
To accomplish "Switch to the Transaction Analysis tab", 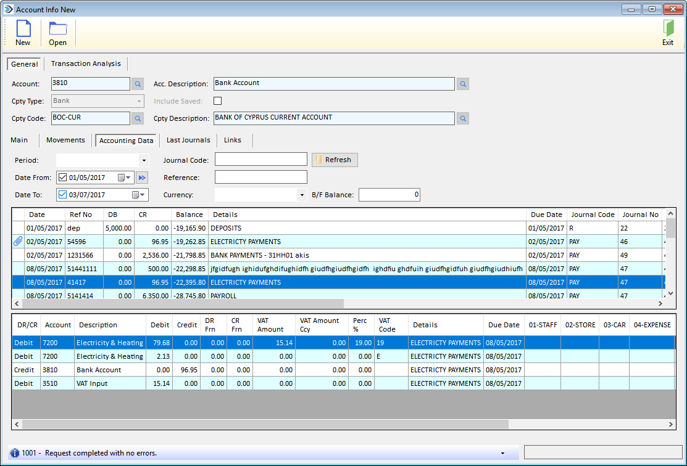I will point(86,63).
